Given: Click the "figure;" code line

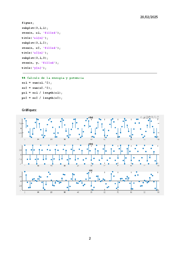Looking at the screenshot, I should click(28, 23).
